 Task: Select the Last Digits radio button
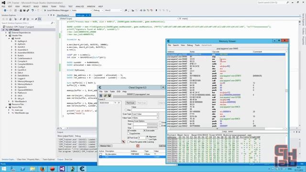pyautogui.click(x=147, y=139)
